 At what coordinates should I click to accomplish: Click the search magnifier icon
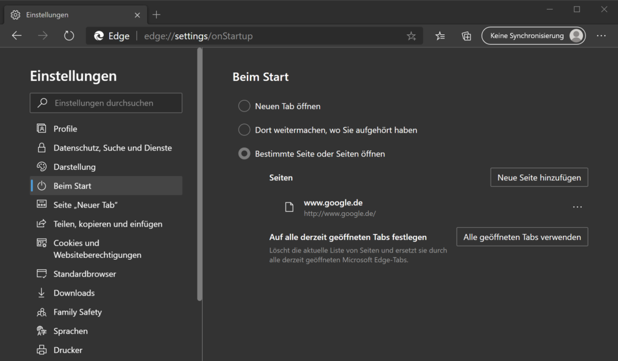coord(42,102)
